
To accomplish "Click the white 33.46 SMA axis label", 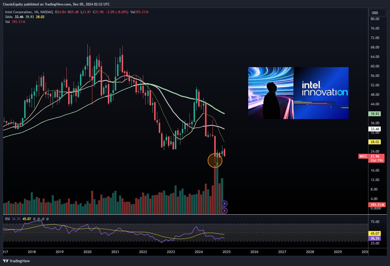I will point(375,129).
